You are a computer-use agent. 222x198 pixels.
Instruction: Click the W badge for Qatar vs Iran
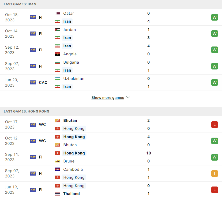coord(215,17)
